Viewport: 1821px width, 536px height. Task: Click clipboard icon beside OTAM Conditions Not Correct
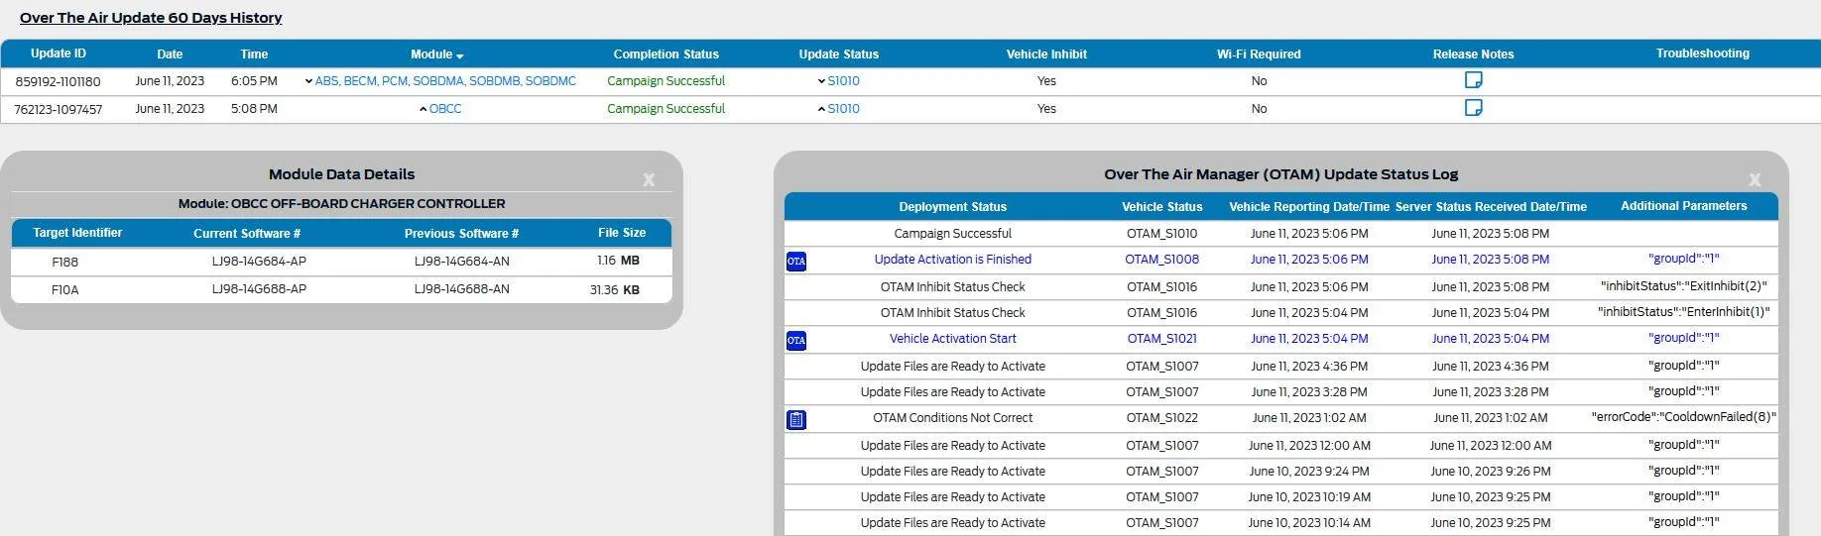coord(795,420)
